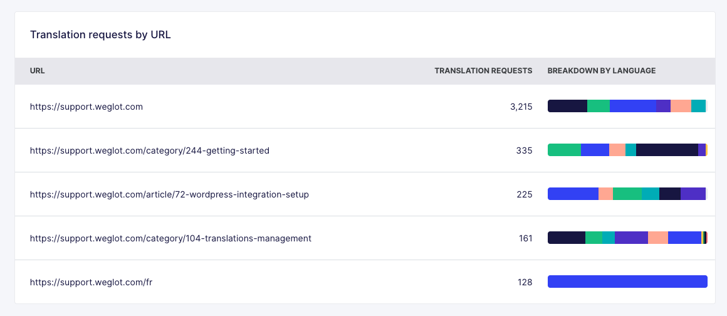
Task: Open the 244-getting-started category URL
Action: [x=149, y=150]
